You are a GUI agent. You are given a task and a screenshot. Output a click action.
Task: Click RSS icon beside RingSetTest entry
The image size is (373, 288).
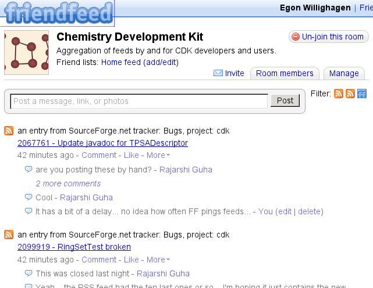pos(9,235)
